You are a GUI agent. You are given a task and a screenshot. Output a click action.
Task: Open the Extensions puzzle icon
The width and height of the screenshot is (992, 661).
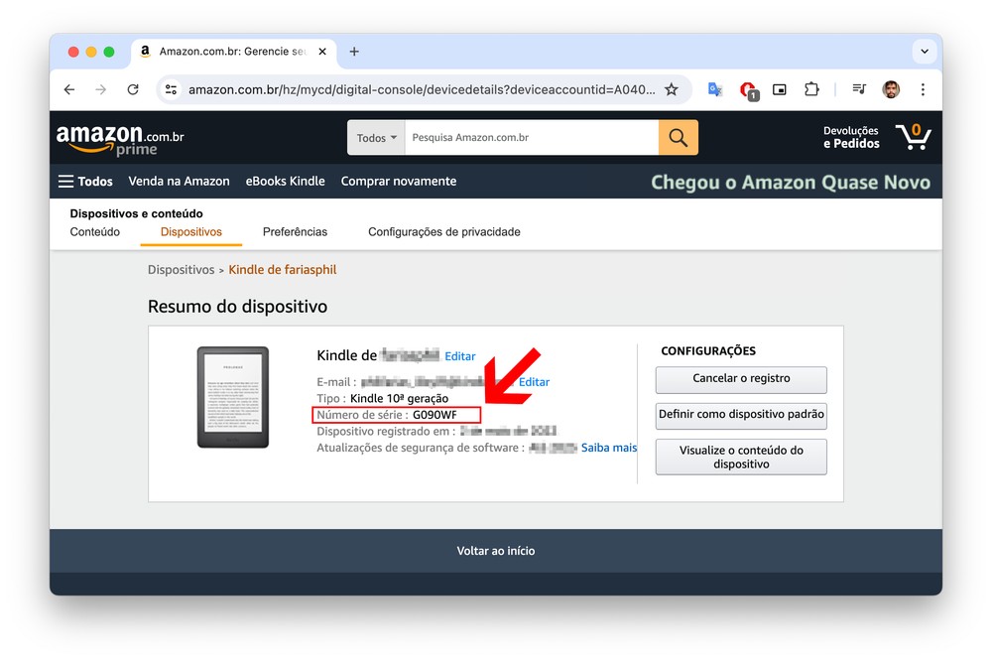tap(811, 90)
